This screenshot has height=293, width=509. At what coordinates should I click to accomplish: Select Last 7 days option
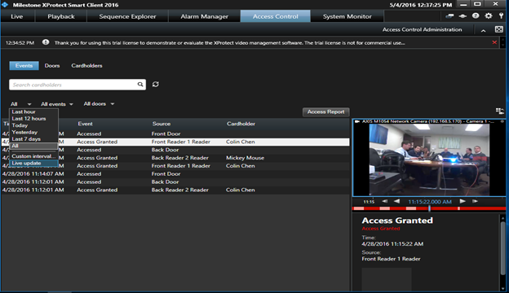point(33,139)
